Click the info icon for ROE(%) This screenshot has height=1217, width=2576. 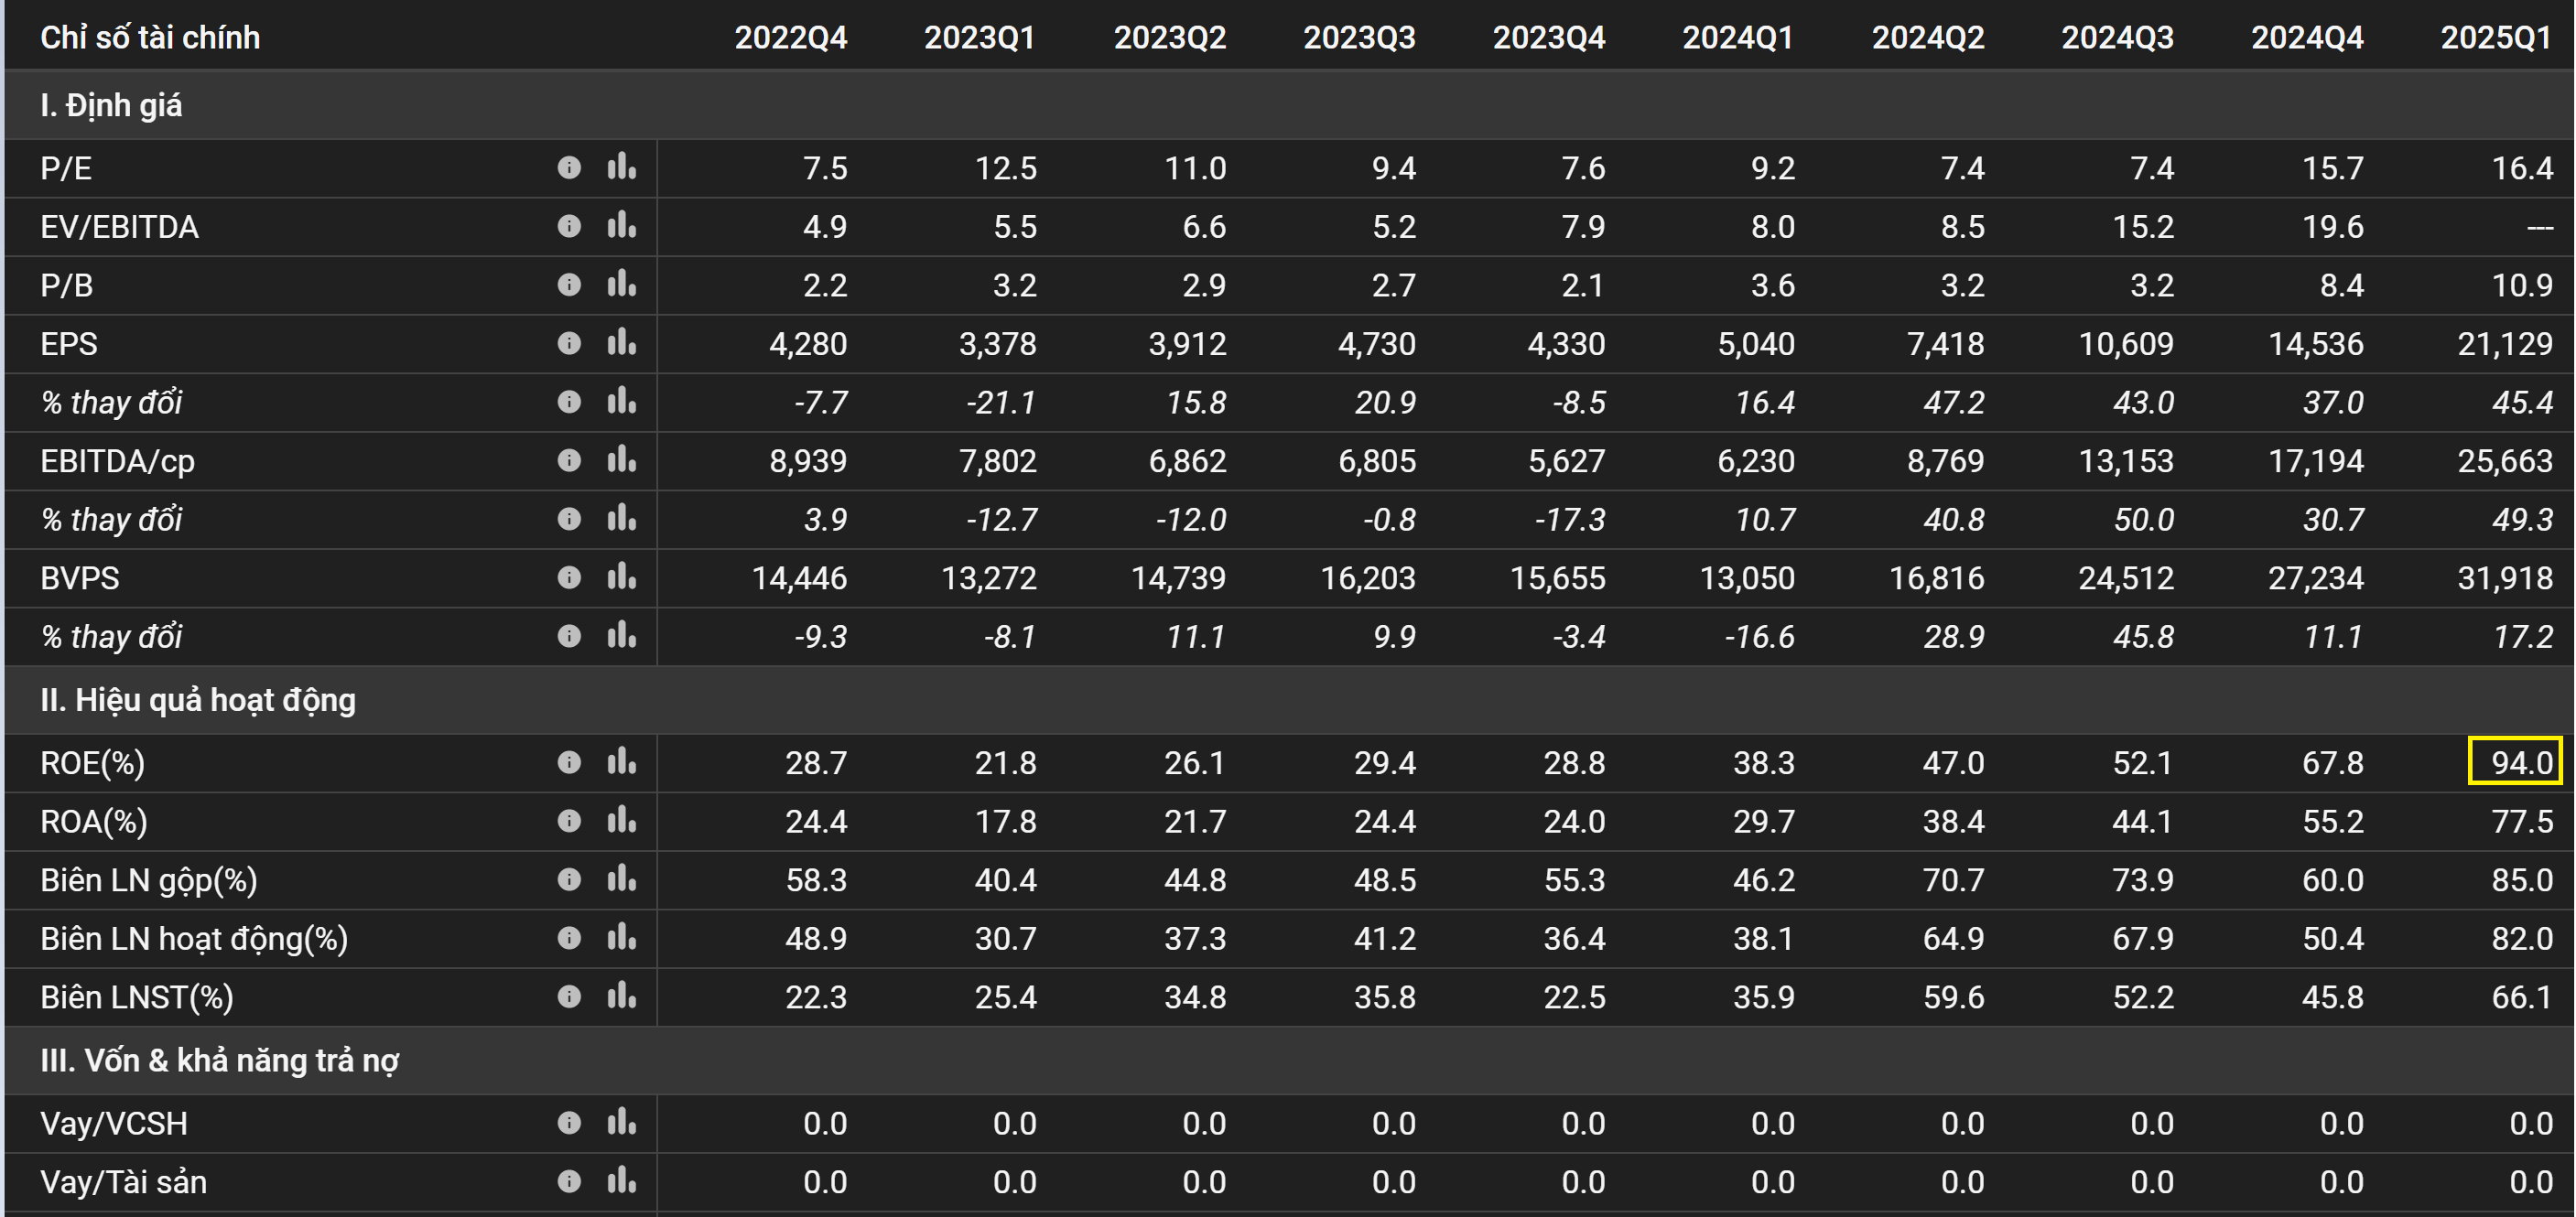569,763
